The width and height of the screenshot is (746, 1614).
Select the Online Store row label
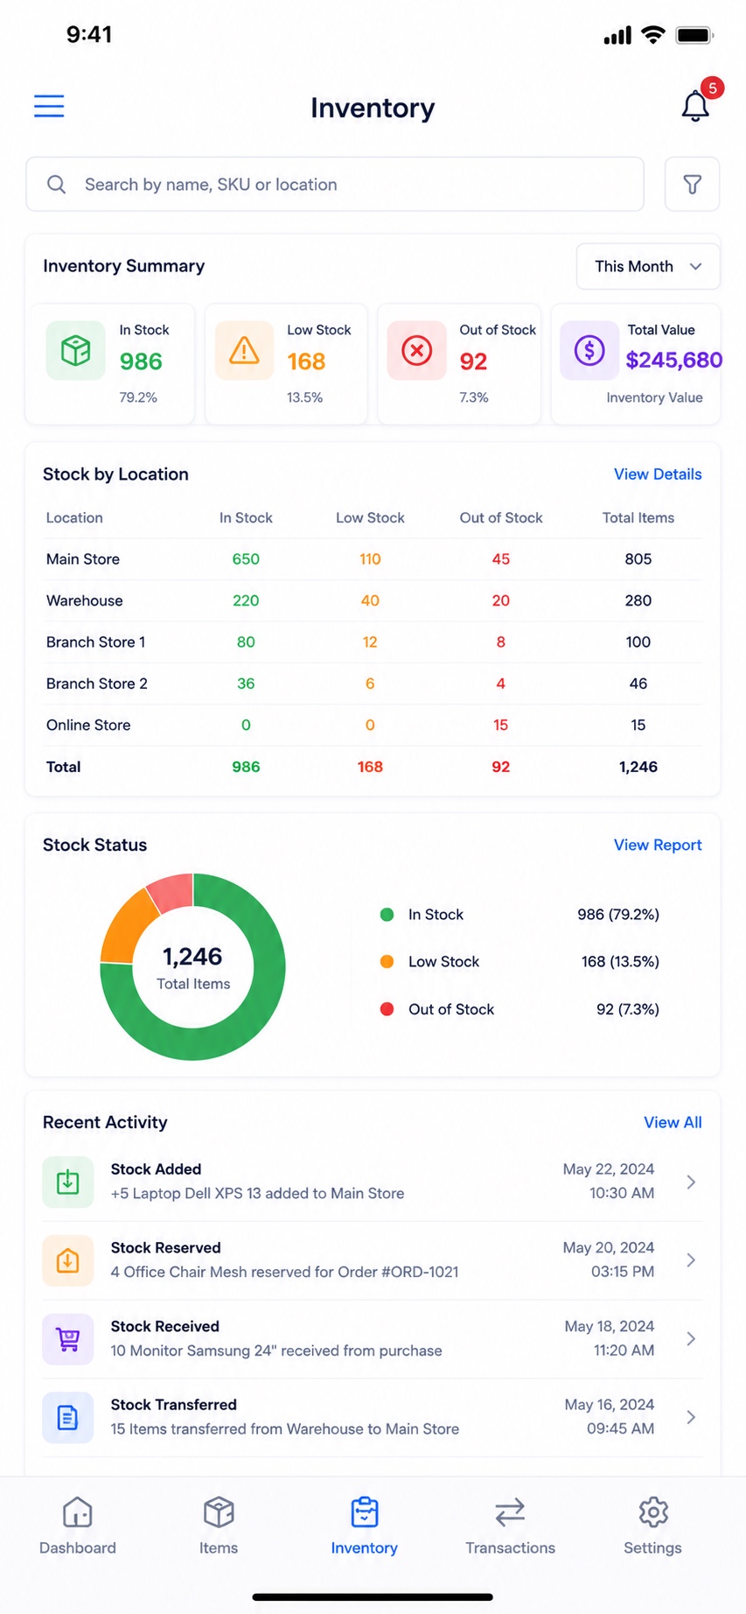pos(88,725)
